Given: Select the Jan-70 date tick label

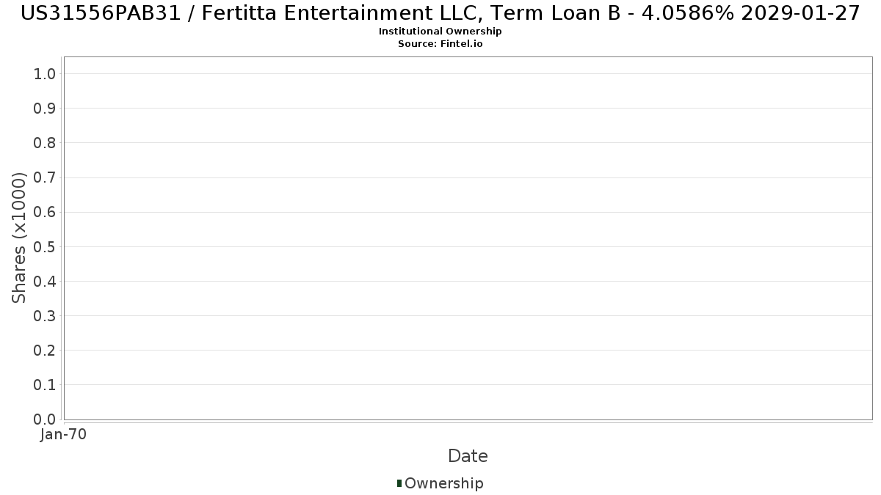Looking at the screenshot, I should tap(64, 434).
